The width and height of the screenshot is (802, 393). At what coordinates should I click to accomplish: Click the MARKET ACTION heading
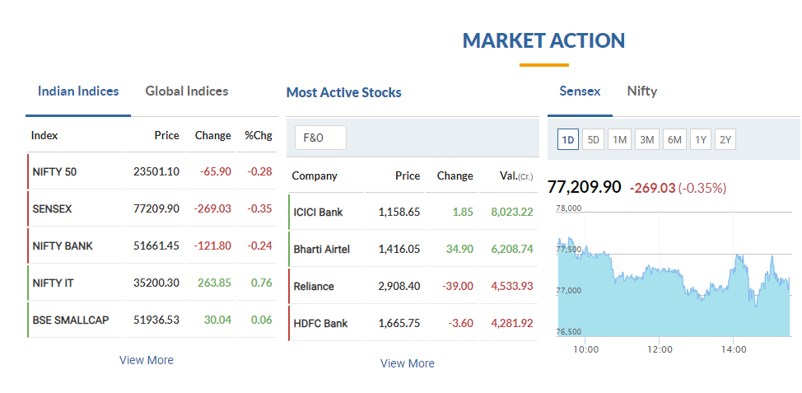[x=543, y=41]
